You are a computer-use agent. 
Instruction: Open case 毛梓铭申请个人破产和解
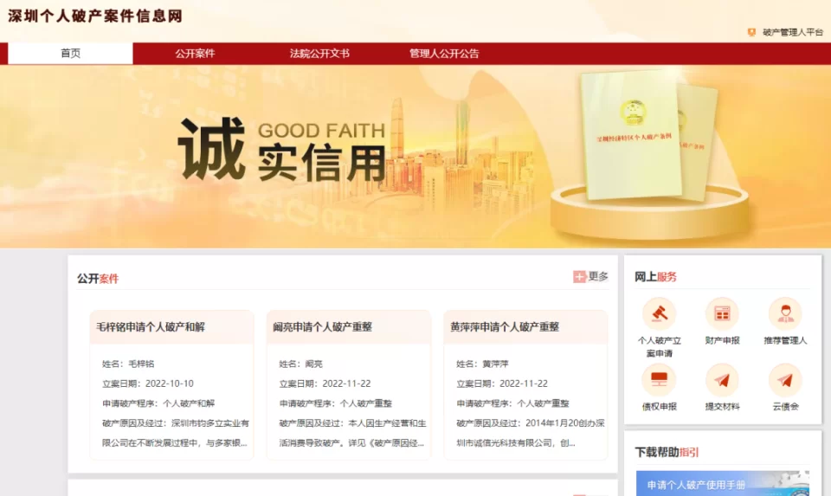(x=151, y=327)
